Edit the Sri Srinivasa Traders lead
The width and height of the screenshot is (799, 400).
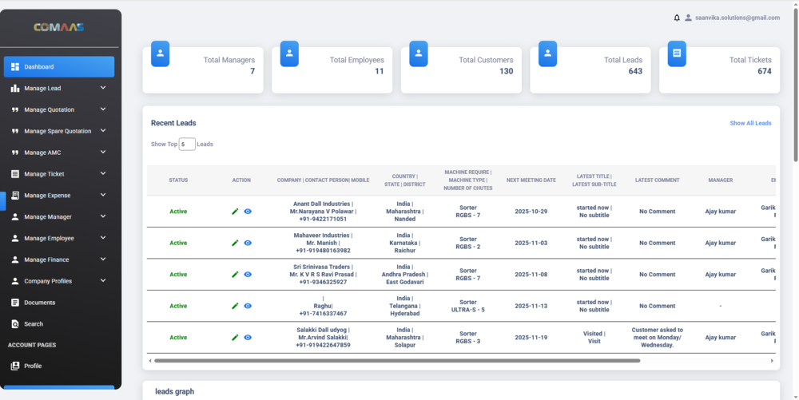point(235,275)
